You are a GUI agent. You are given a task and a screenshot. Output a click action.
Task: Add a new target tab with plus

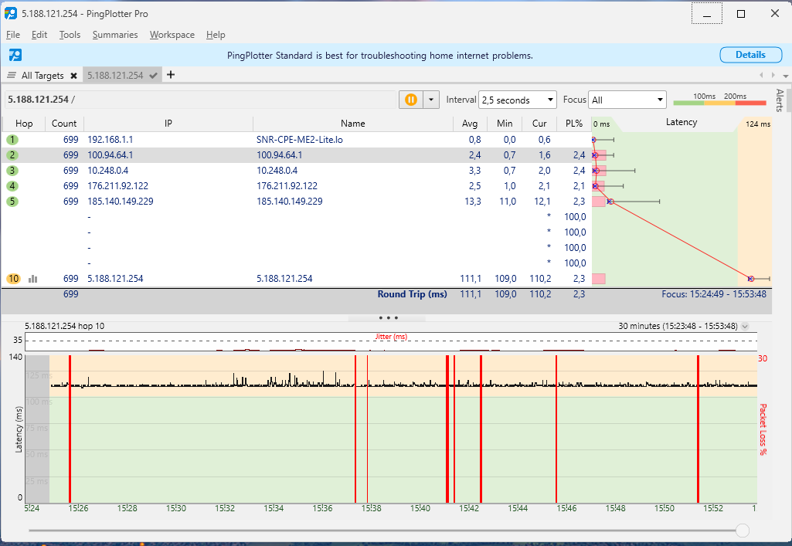click(x=171, y=75)
